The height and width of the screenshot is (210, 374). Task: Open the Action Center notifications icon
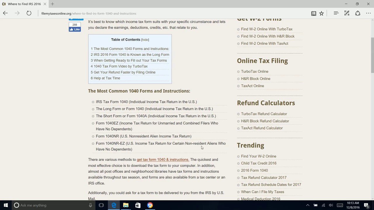(x=366, y=205)
